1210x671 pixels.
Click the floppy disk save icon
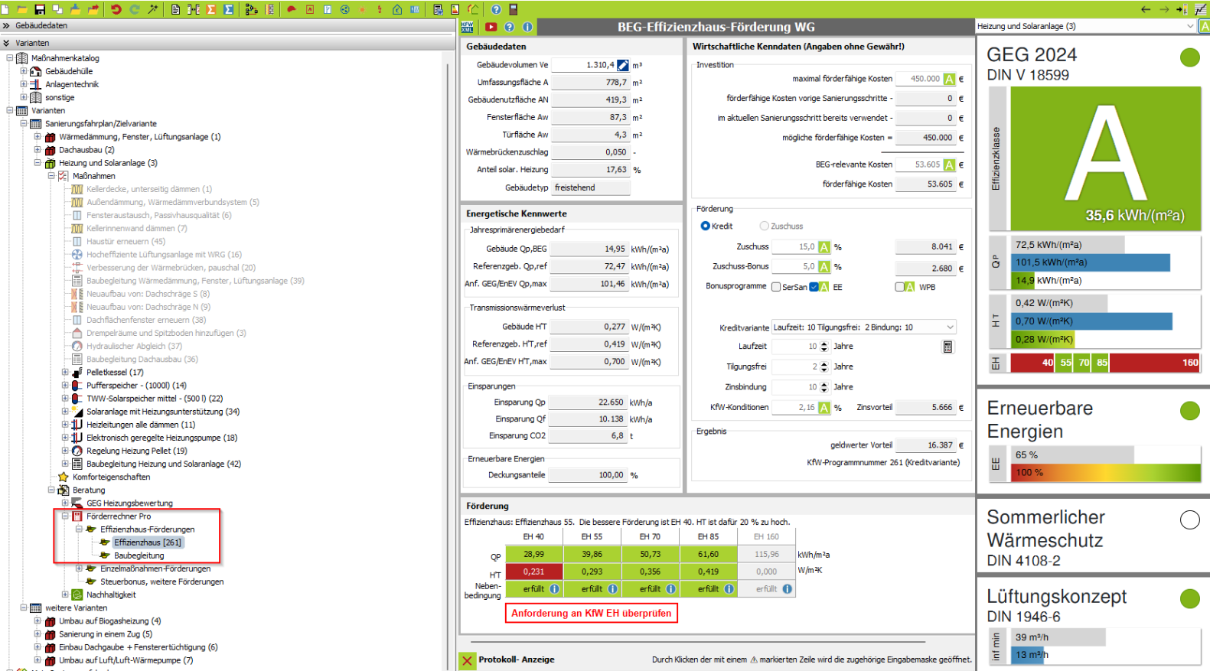pyautogui.click(x=40, y=9)
